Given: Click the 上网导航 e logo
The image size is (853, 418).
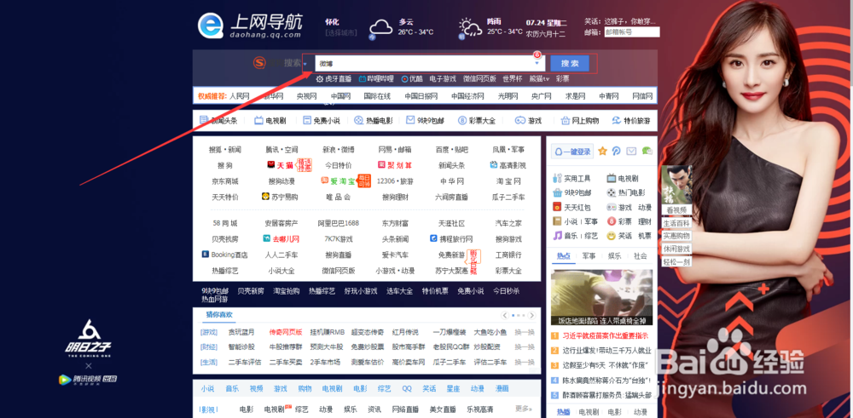Looking at the screenshot, I should [x=210, y=26].
